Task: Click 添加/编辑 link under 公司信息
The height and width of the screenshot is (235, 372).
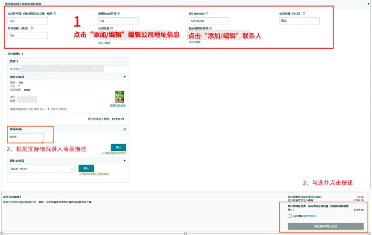Action: tap(104, 43)
